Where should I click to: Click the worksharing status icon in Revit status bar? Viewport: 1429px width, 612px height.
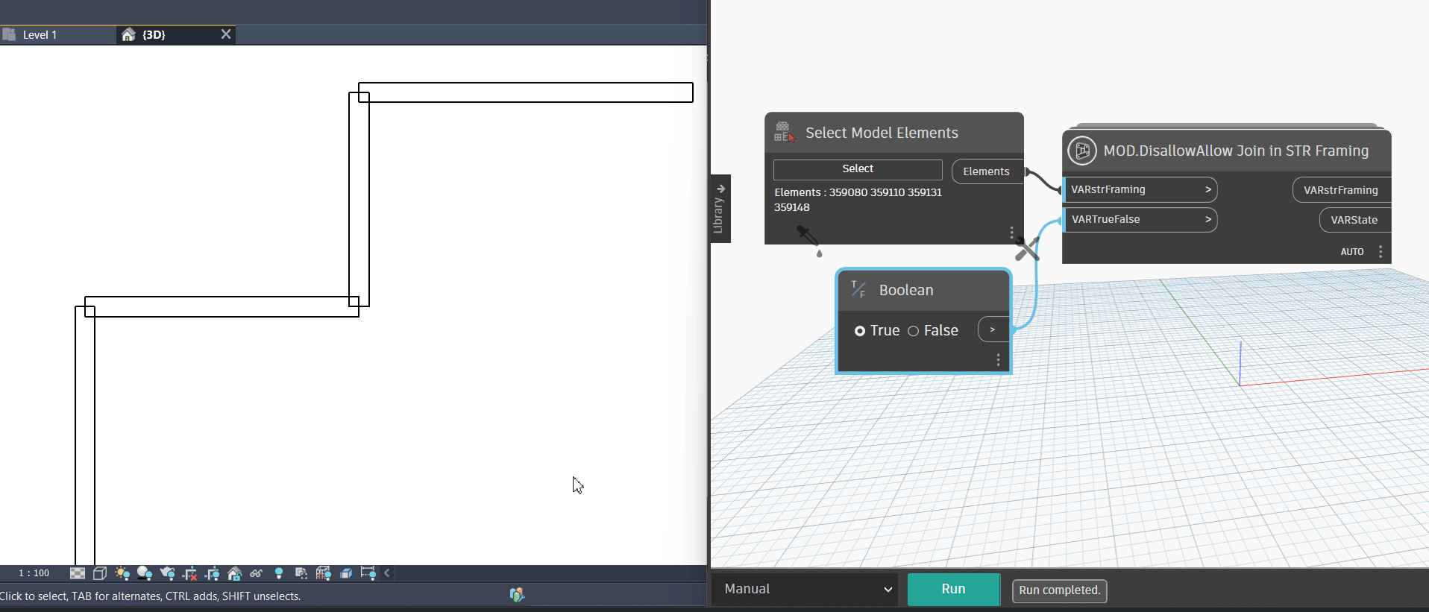517,595
